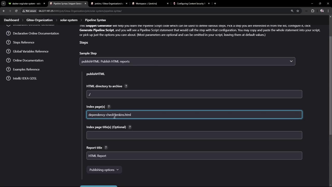Open Declarative Online Documentation link

pos(36,34)
